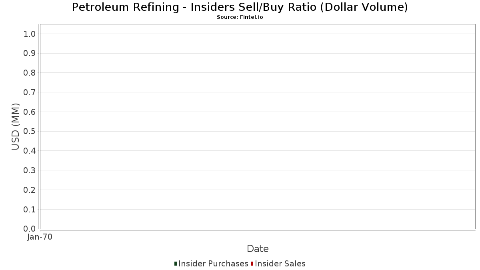Click the 1.0 y-axis tick label
Viewport: 480px width, 270px height.
point(30,34)
